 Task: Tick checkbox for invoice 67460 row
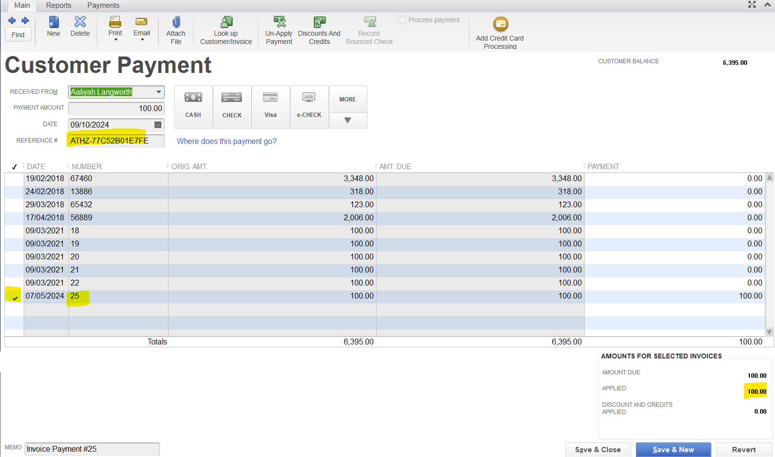[14, 179]
